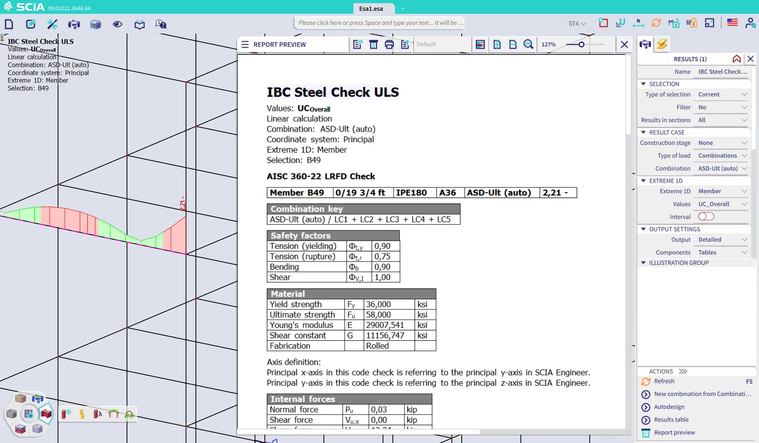Image resolution: width=759 pixels, height=443 pixels.
Task: Click the report header/footer icon
Action: tap(374, 44)
